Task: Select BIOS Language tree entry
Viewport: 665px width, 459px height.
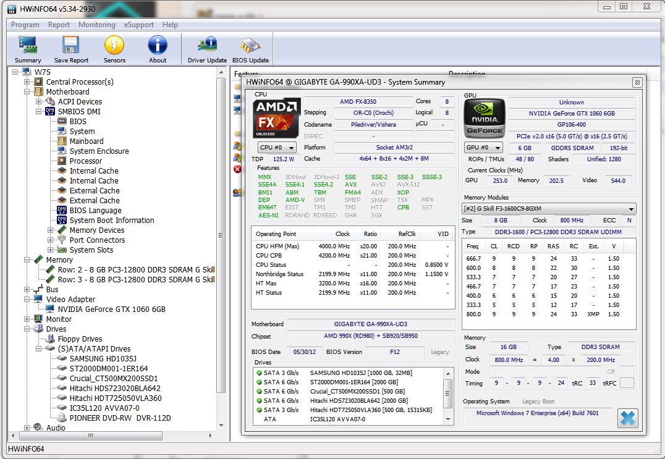Action: [x=95, y=211]
